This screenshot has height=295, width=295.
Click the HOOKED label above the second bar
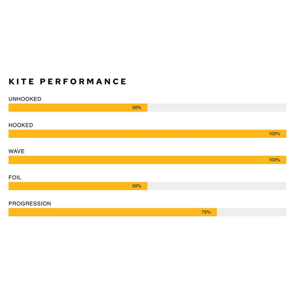pos(21,125)
